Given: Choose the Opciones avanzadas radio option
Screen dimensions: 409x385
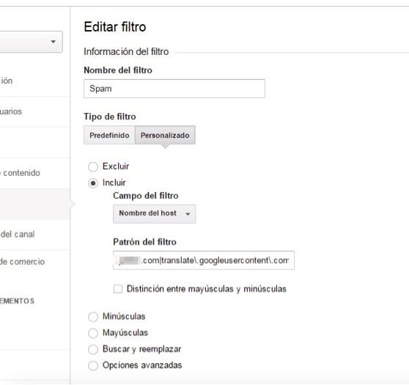Looking at the screenshot, I should pyautogui.click(x=93, y=366).
